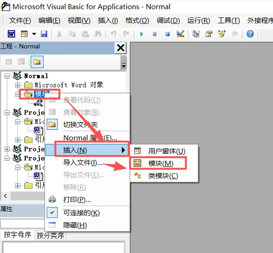Image resolution: width=273 pixels, height=253 pixels.
Task: Insert 类模块(C) from submenu
Action: pyautogui.click(x=164, y=176)
